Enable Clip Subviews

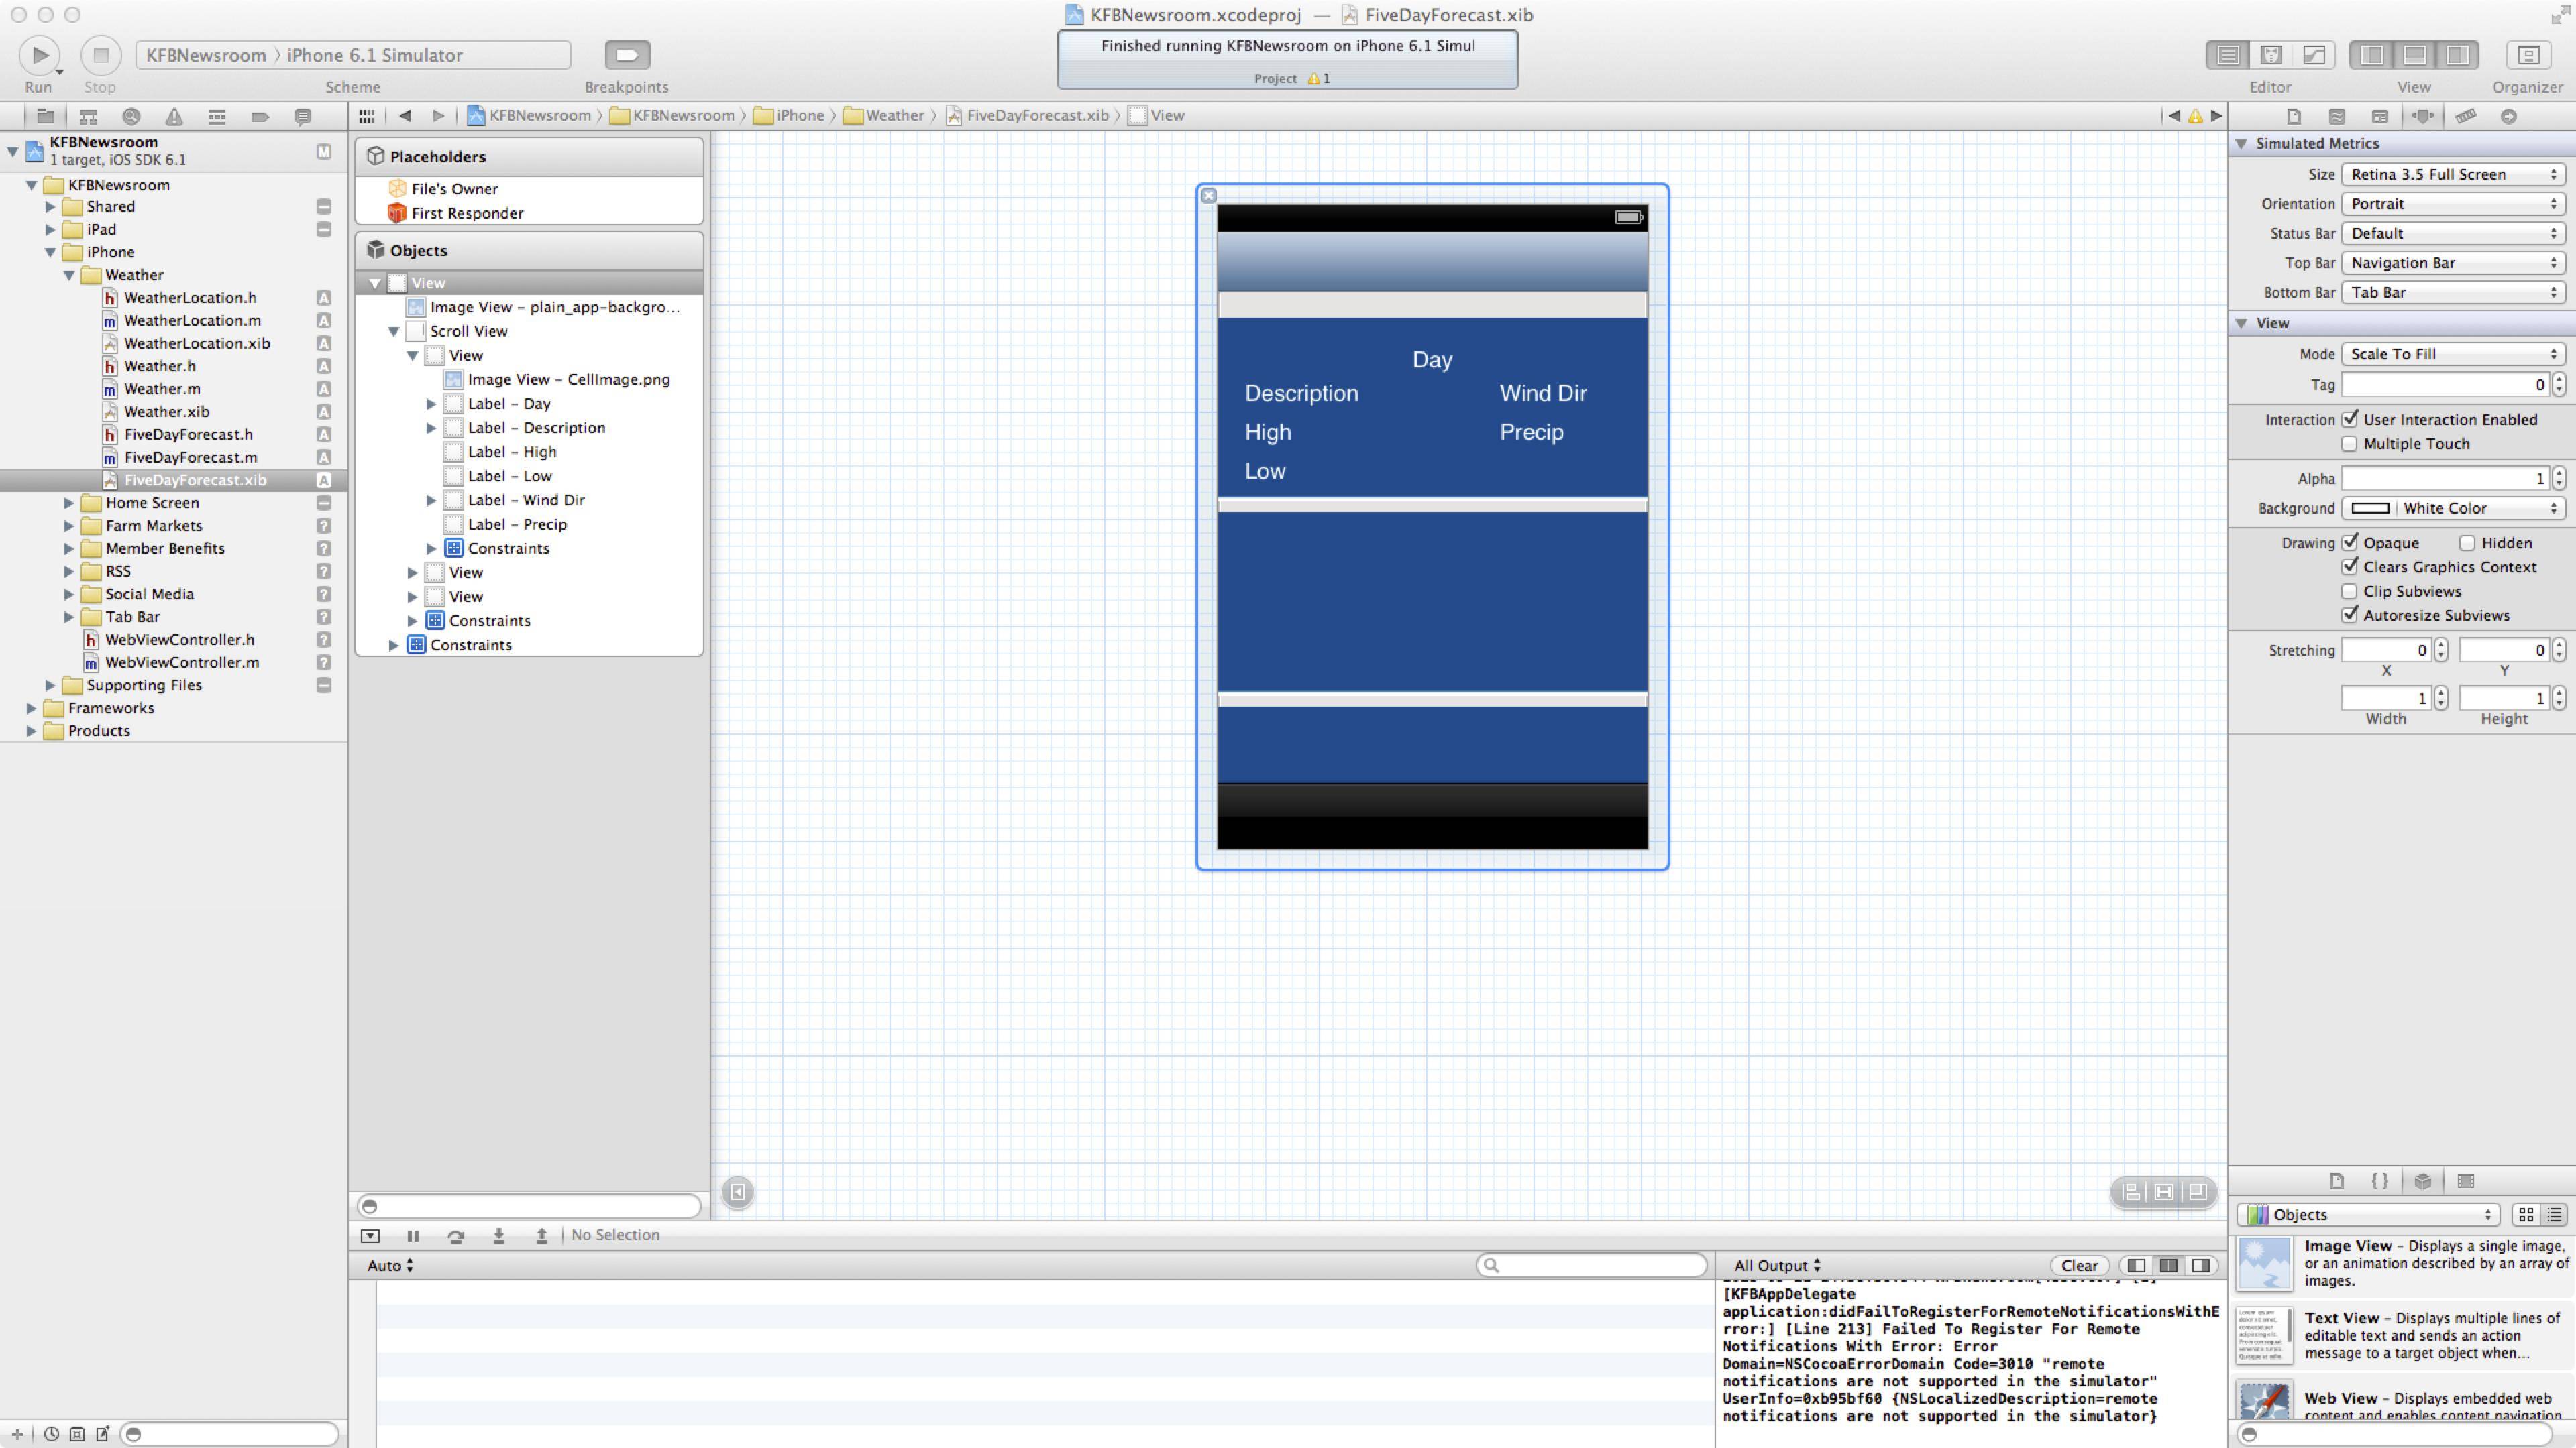pos(2350,591)
